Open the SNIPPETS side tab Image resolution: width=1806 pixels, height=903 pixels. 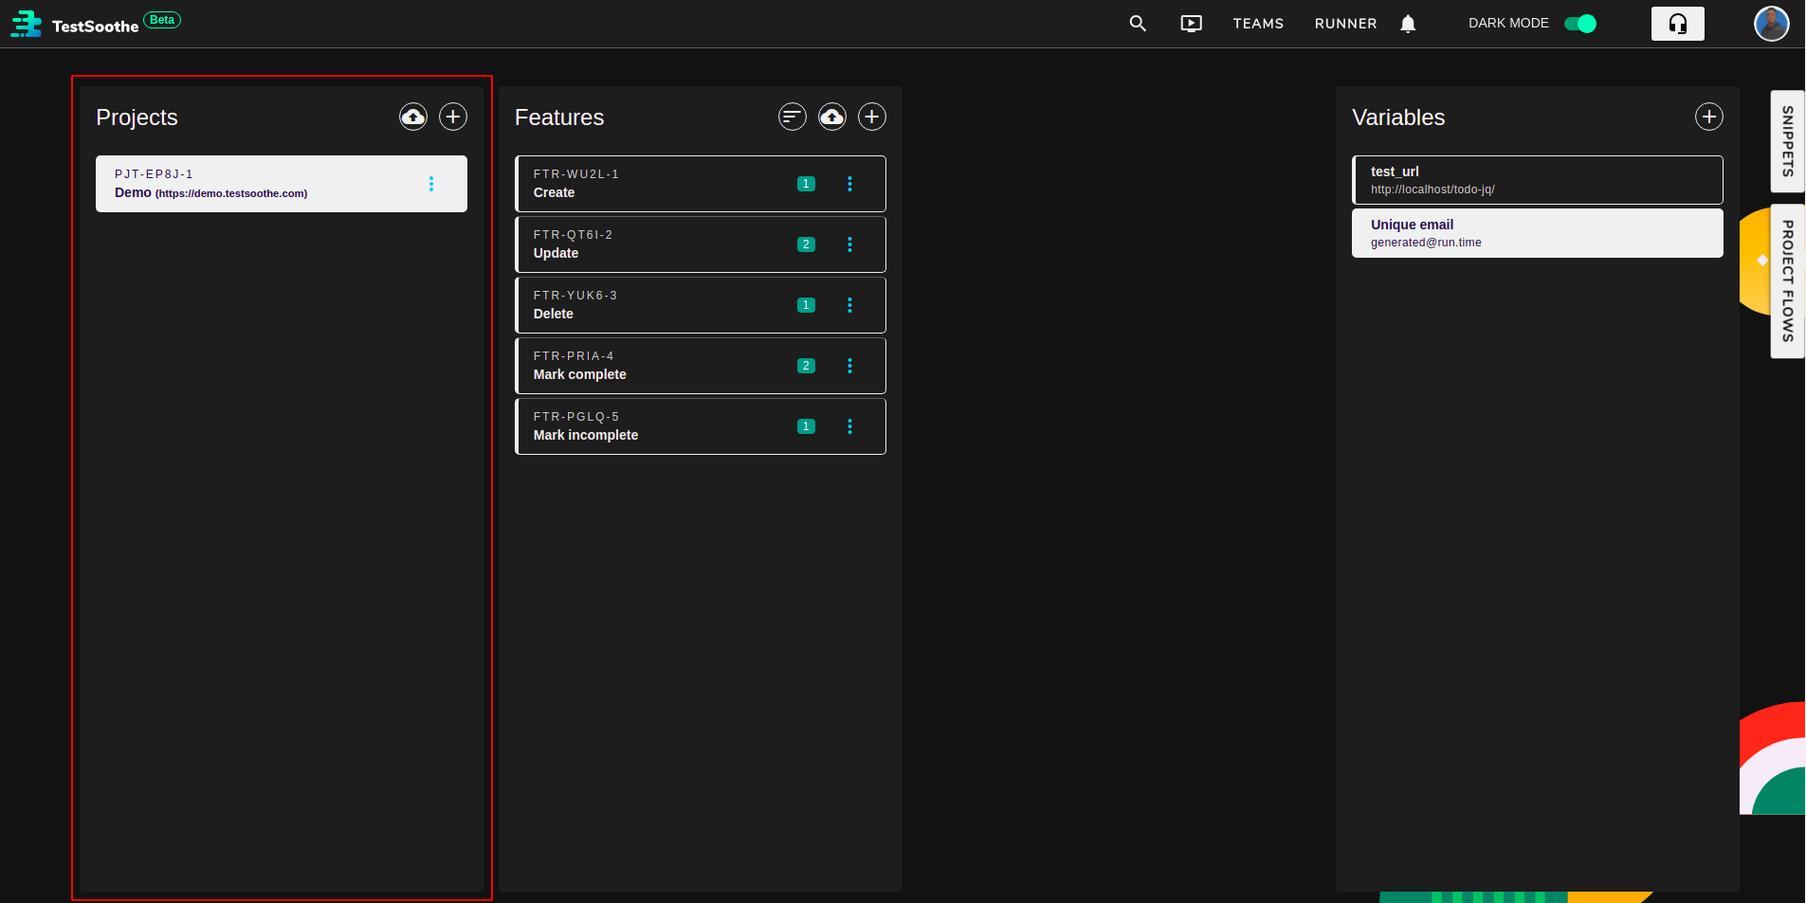pos(1787,141)
